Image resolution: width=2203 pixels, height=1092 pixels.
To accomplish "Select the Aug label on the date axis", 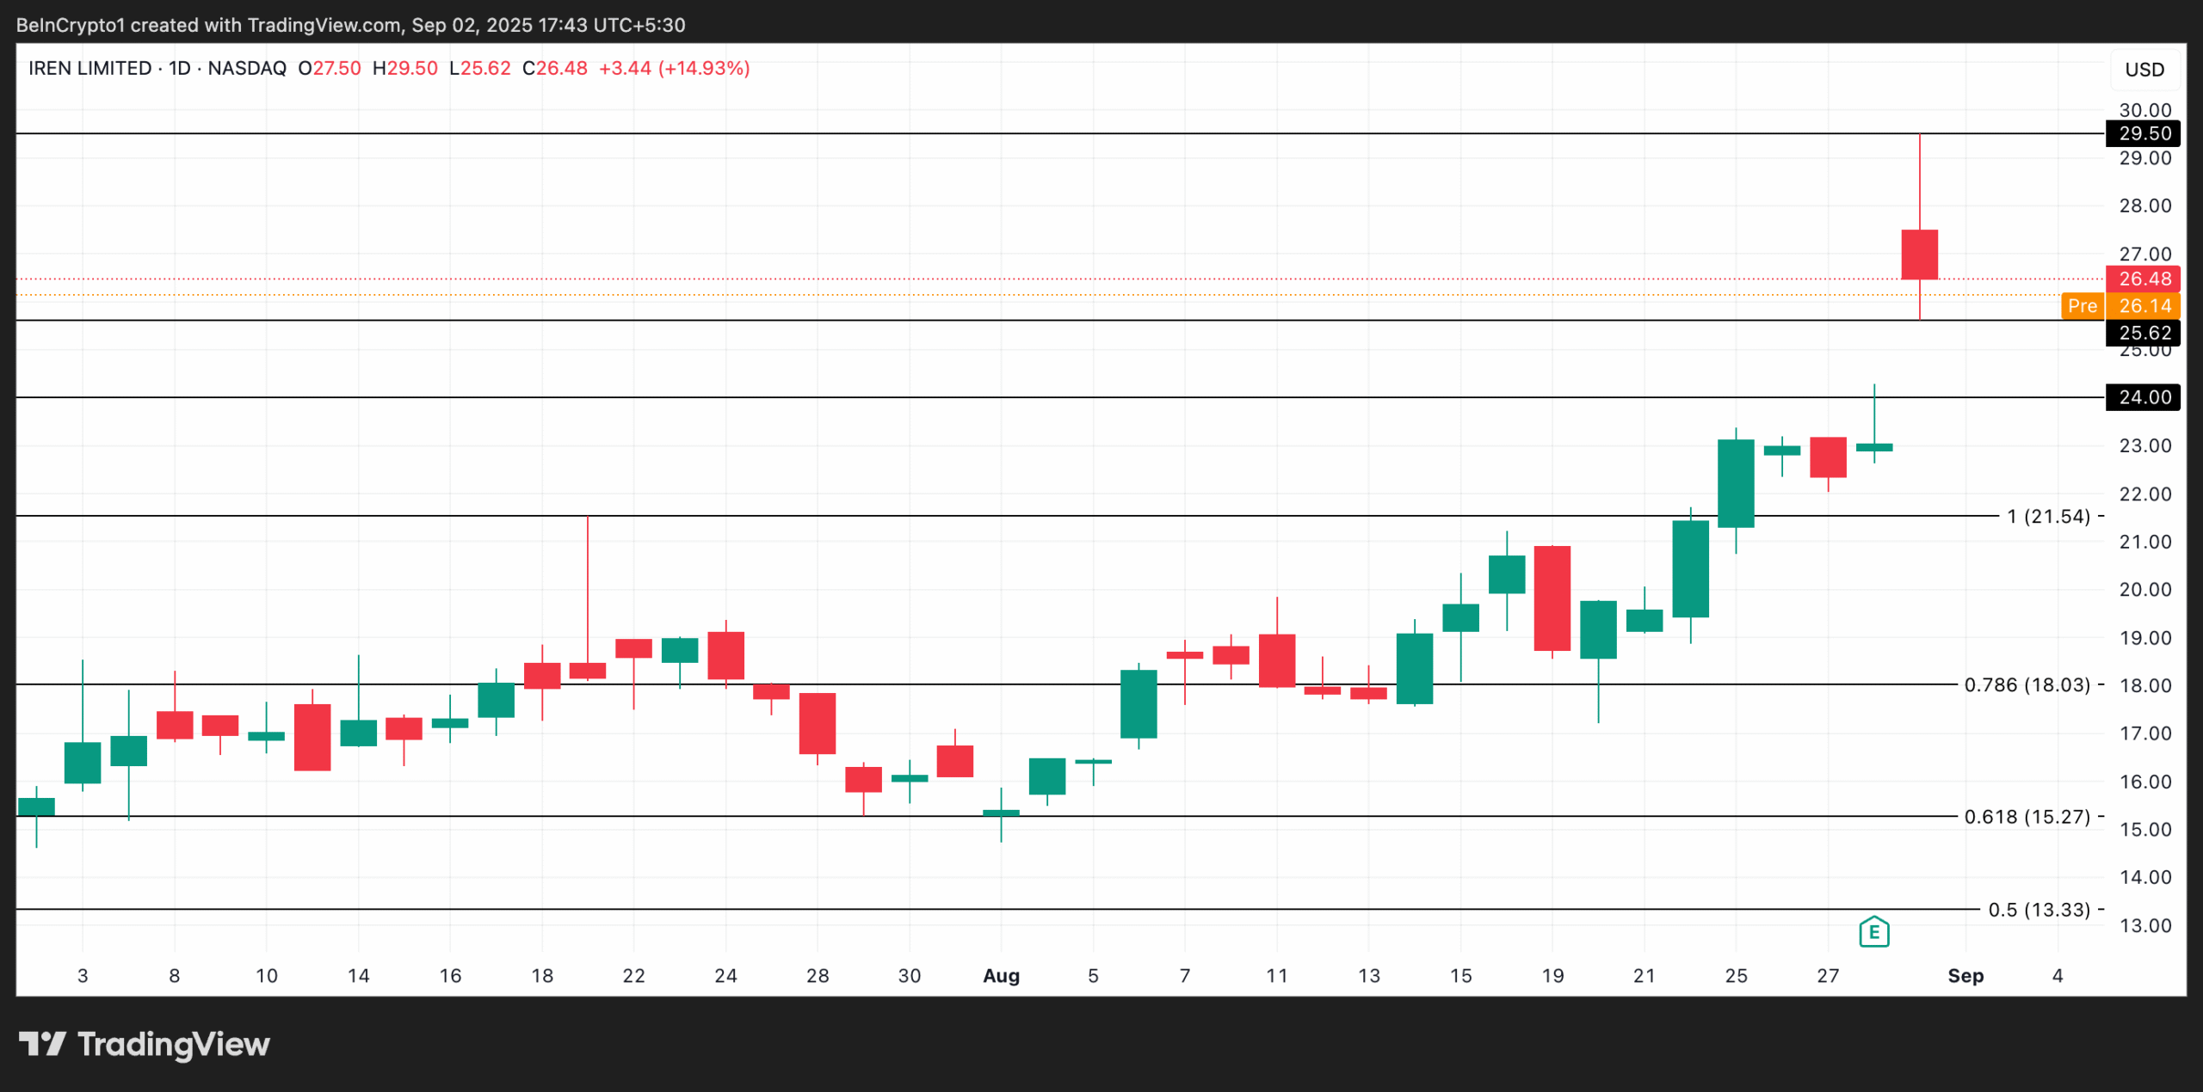I will click(1001, 976).
